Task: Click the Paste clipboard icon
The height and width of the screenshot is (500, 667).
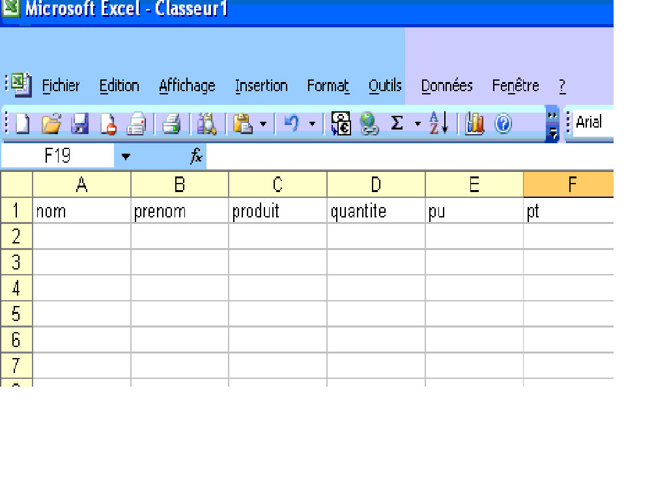Action: coord(243,124)
